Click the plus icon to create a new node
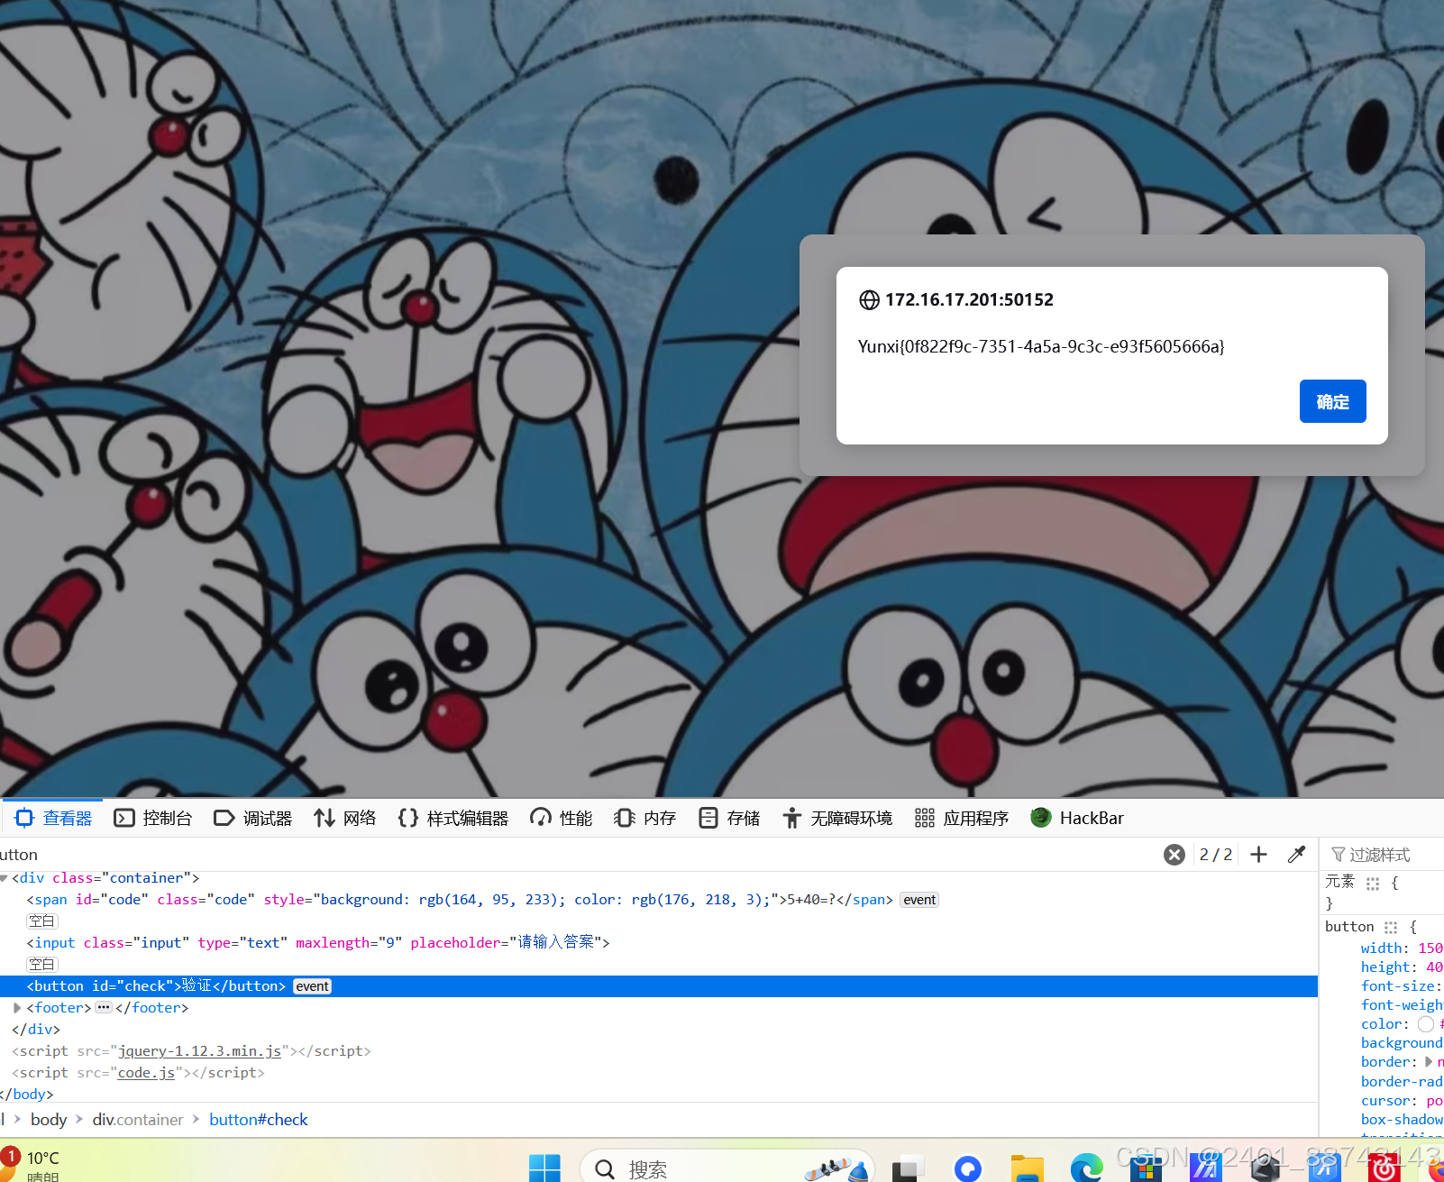Screen dimensions: 1444x1182 [x=1258, y=854]
